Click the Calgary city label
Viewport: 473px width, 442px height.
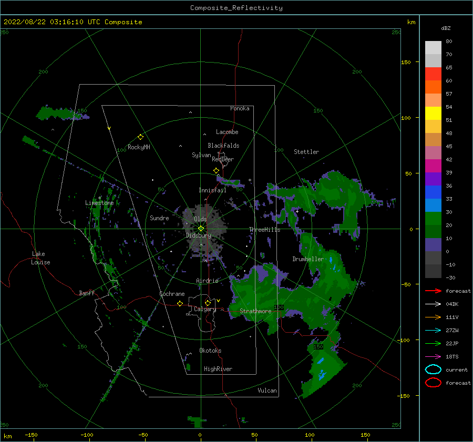pos(205,309)
